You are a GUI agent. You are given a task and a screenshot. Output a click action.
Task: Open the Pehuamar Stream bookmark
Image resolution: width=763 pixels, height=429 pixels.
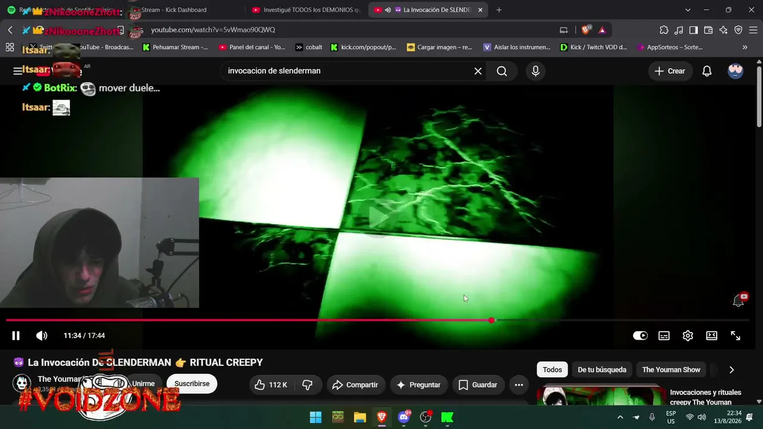coord(175,47)
